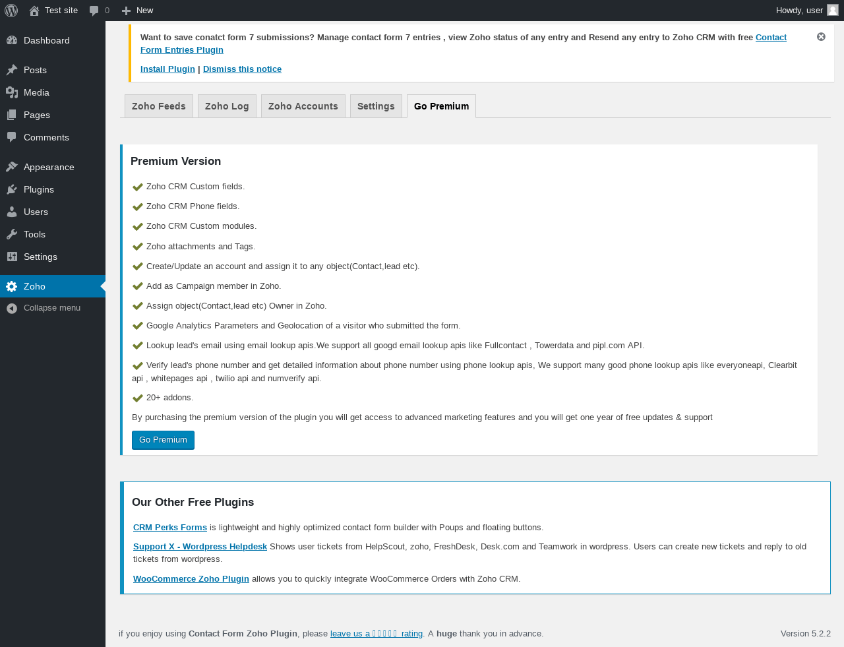
Task: Click the Dashboard gauge icon
Action: point(12,40)
